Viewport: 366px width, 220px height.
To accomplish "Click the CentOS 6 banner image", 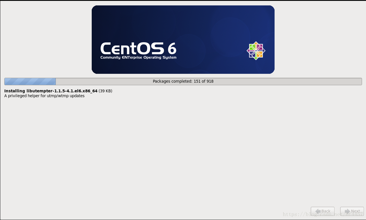I will 183,40.
